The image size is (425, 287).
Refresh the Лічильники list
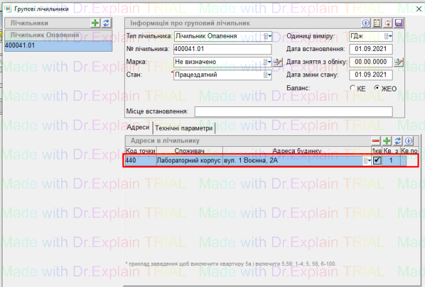[105, 23]
